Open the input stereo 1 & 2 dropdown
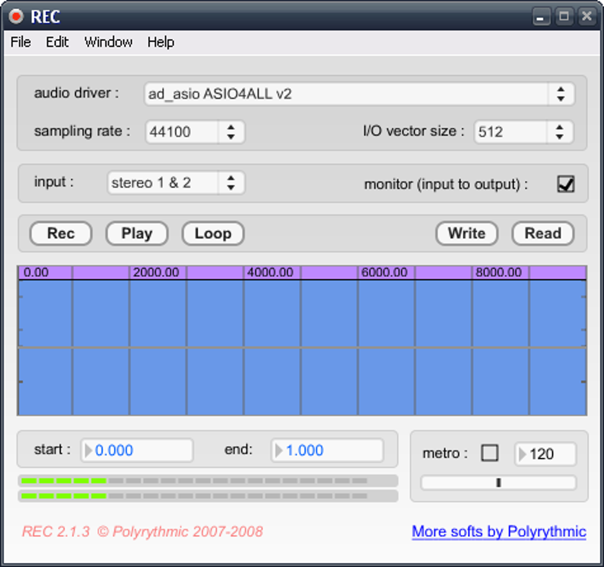 tap(230, 183)
